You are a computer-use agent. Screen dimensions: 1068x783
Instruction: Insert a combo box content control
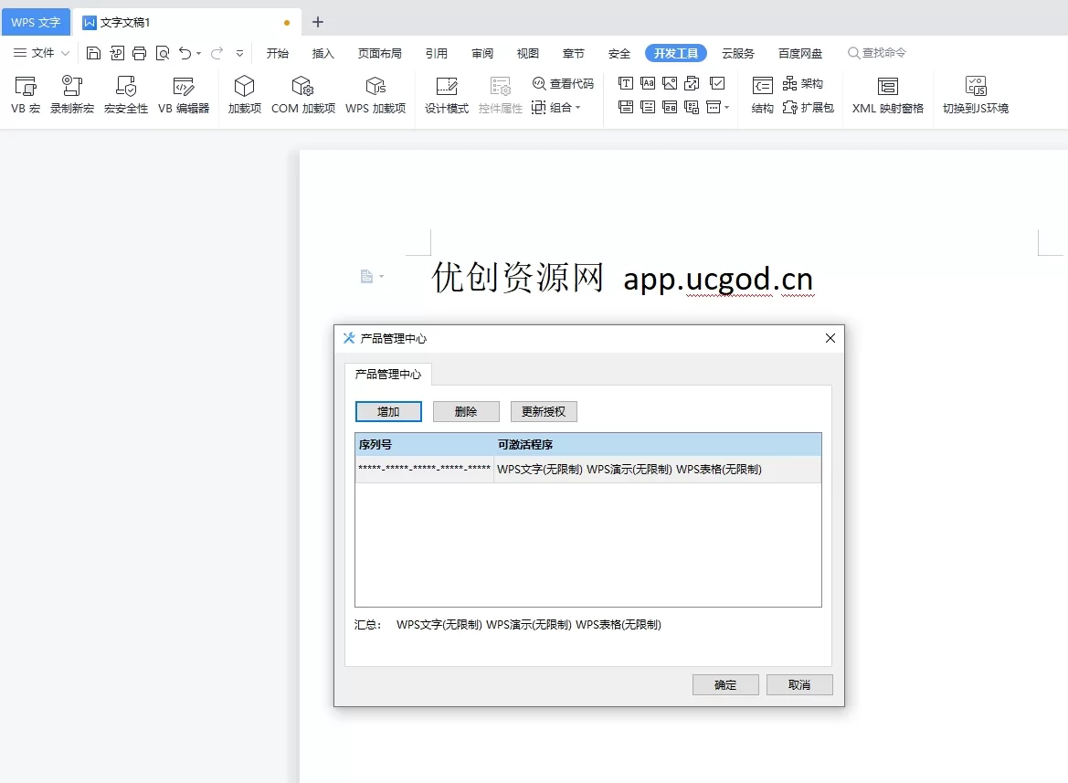click(x=625, y=107)
